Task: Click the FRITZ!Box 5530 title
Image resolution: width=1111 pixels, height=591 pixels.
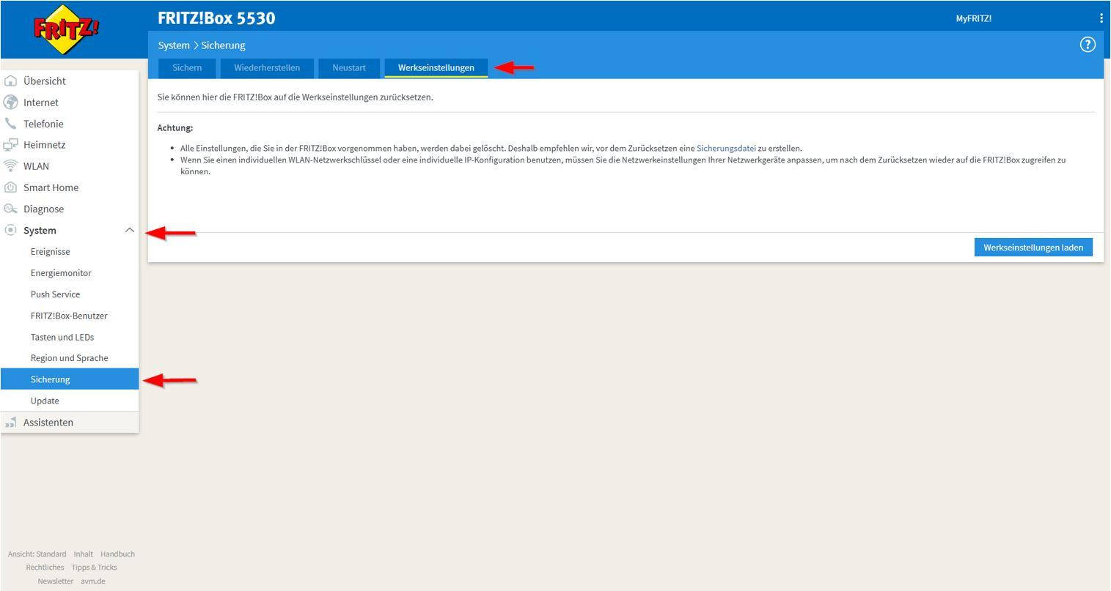Action: (x=216, y=18)
